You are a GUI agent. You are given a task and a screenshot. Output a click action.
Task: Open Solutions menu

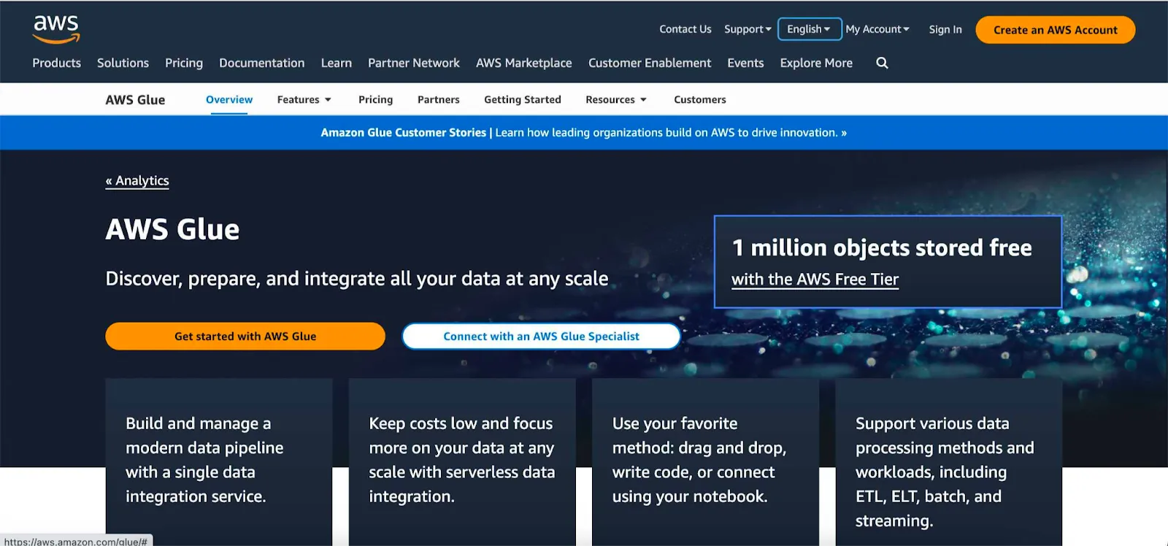[123, 63]
